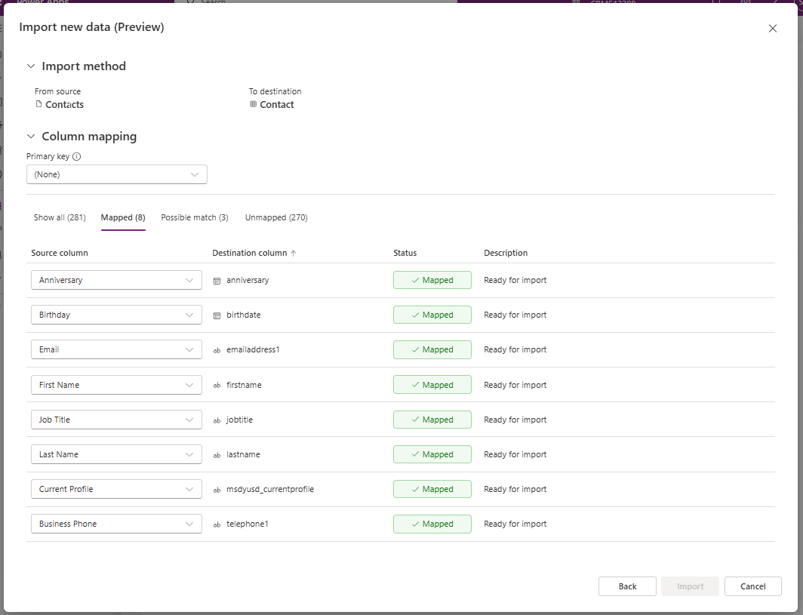The height and width of the screenshot is (615, 803).
Task: Click the Mapped status badge for firstname
Action: (x=432, y=385)
